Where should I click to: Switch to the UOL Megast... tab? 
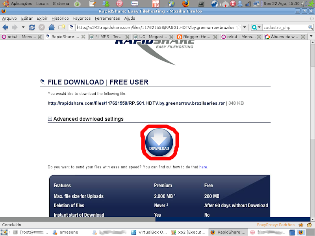coord(154,37)
